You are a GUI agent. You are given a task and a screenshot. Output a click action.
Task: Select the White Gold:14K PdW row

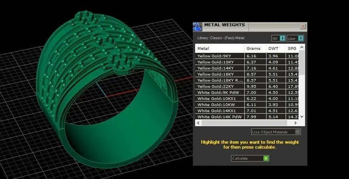[x=247, y=117]
